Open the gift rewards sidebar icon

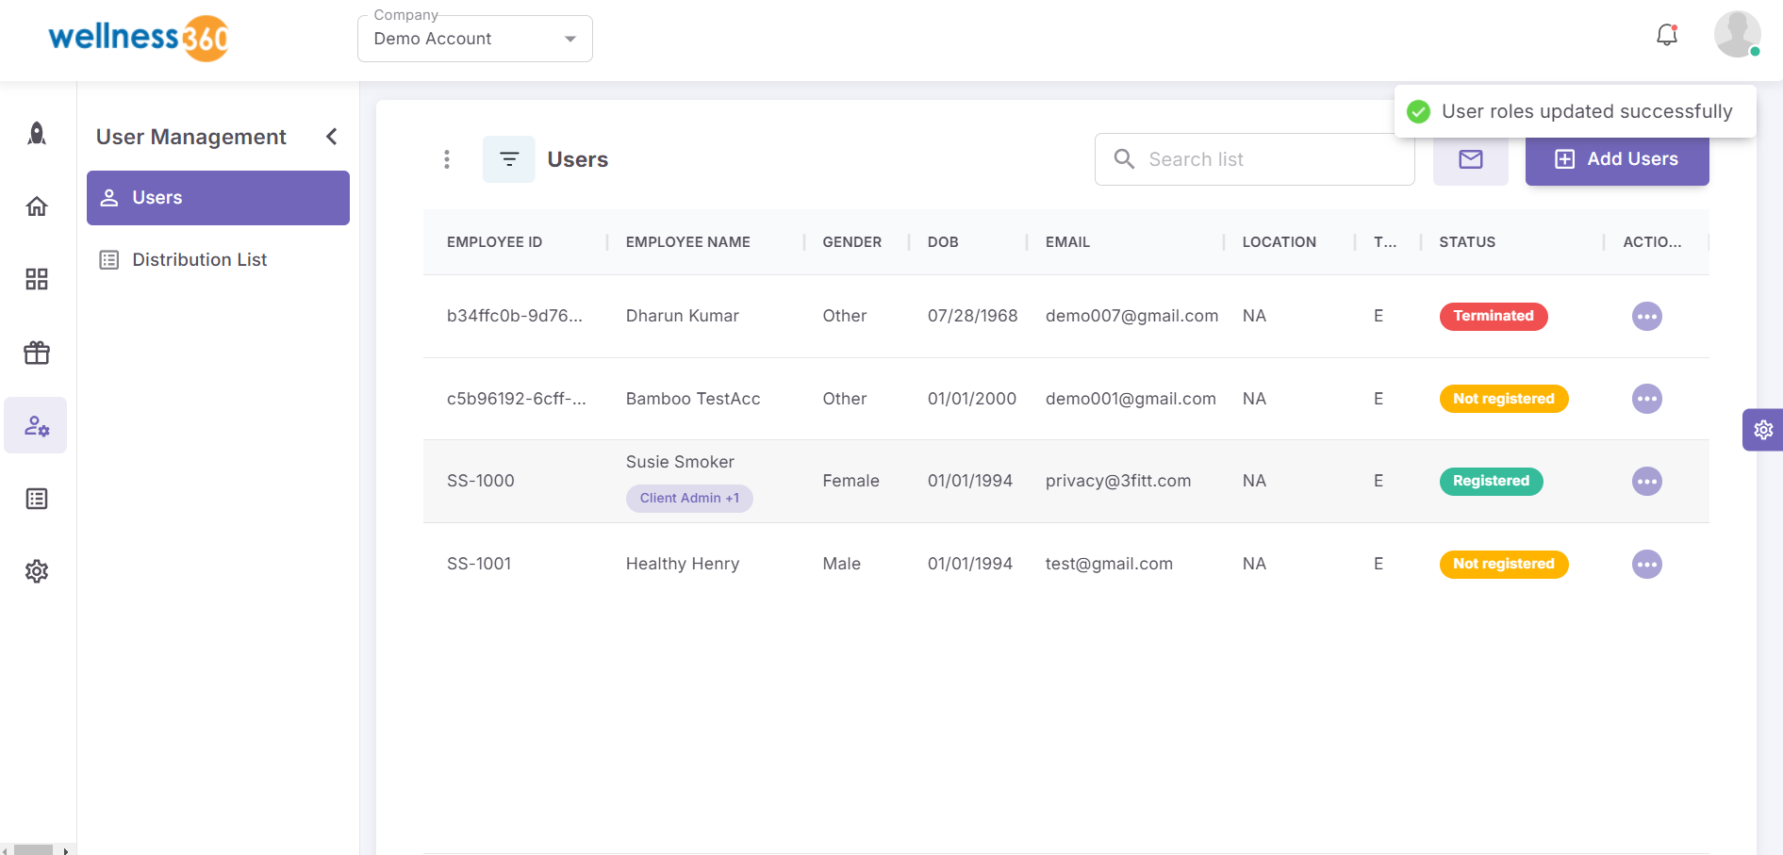(x=37, y=353)
